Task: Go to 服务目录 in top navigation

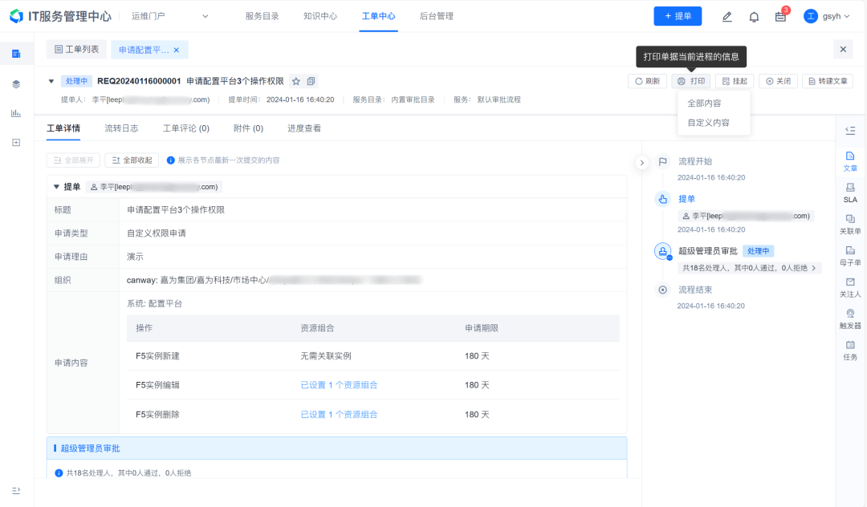Action: (x=262, y=16)
